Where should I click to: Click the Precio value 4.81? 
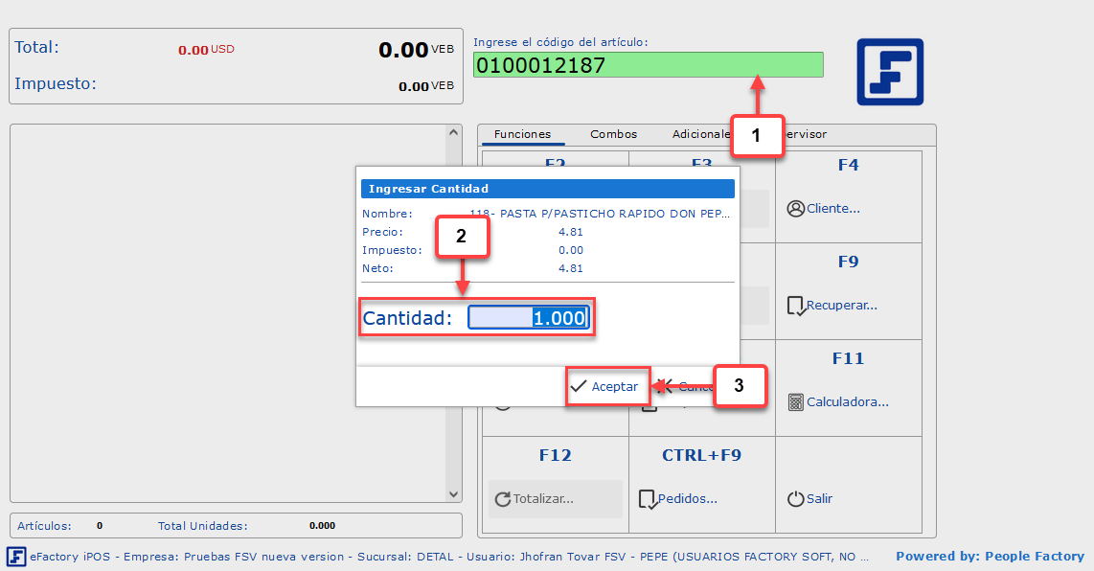coord(571,232)
